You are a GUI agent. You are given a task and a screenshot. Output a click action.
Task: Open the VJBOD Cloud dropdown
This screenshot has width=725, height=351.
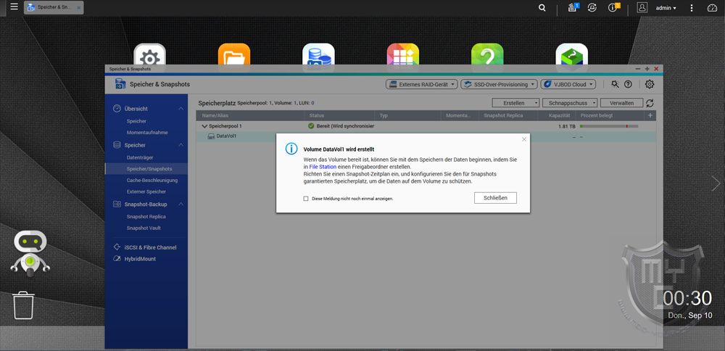coord(569,84)
